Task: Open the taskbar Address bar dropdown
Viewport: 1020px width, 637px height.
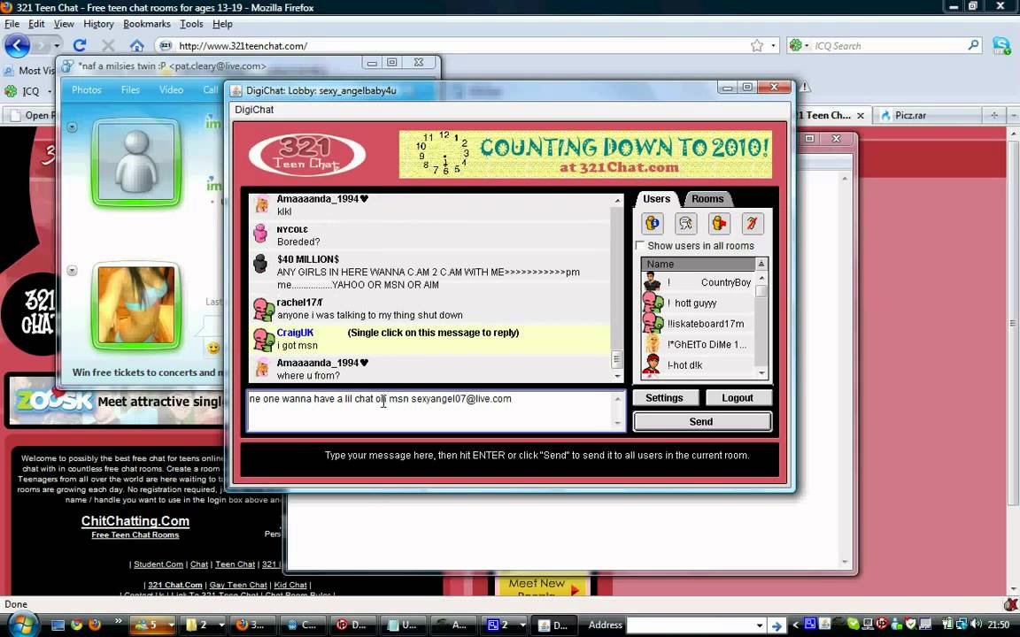Action: (x=759, y=625)
